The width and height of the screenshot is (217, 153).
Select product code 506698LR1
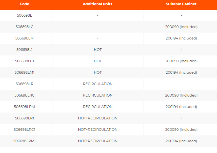(x=24, y=118)
